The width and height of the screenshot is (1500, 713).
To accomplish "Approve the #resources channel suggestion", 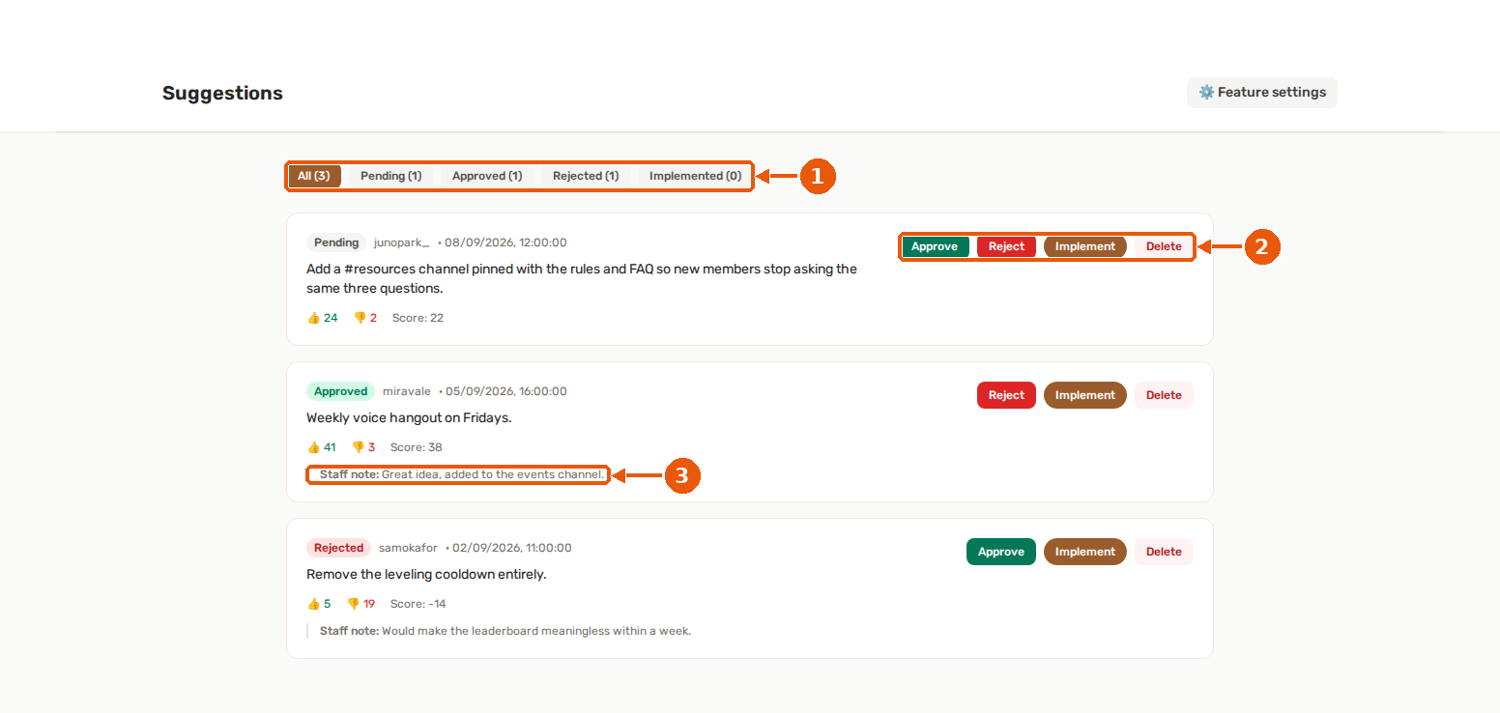I will 935,246.
